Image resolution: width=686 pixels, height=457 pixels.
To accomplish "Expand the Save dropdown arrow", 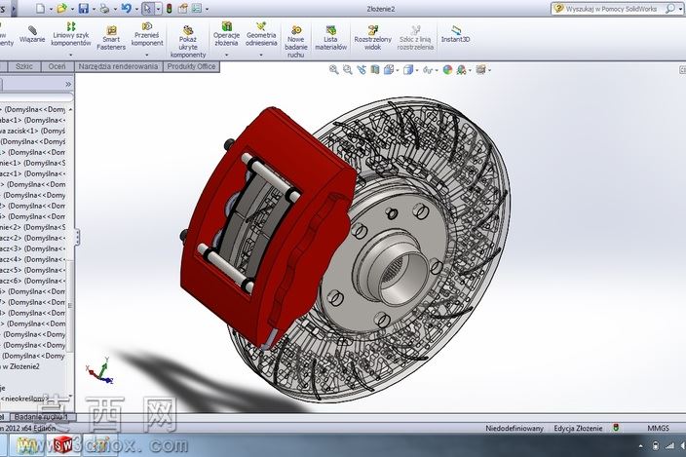I will click(94, 9).
